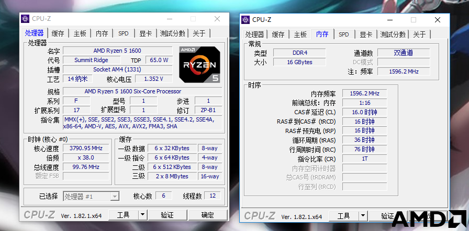This screenshot has height=231, width=469.
Task: Click the L1 instruction cache value 6 x 64 KBytes
Action: (x=172, y=157)
